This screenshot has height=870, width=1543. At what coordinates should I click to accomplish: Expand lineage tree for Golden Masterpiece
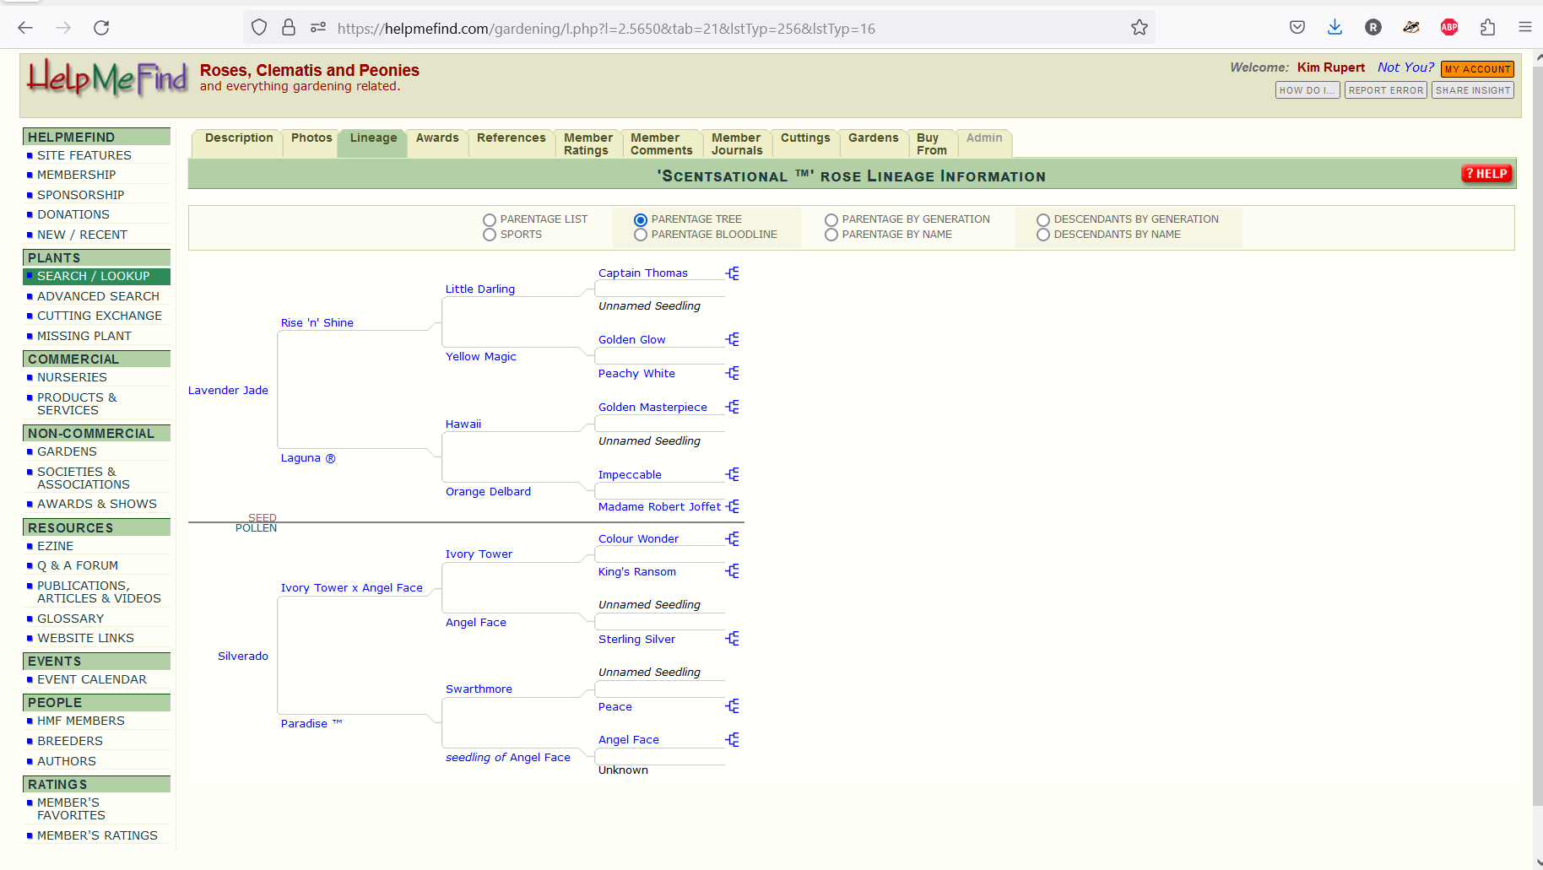(733, 407)
